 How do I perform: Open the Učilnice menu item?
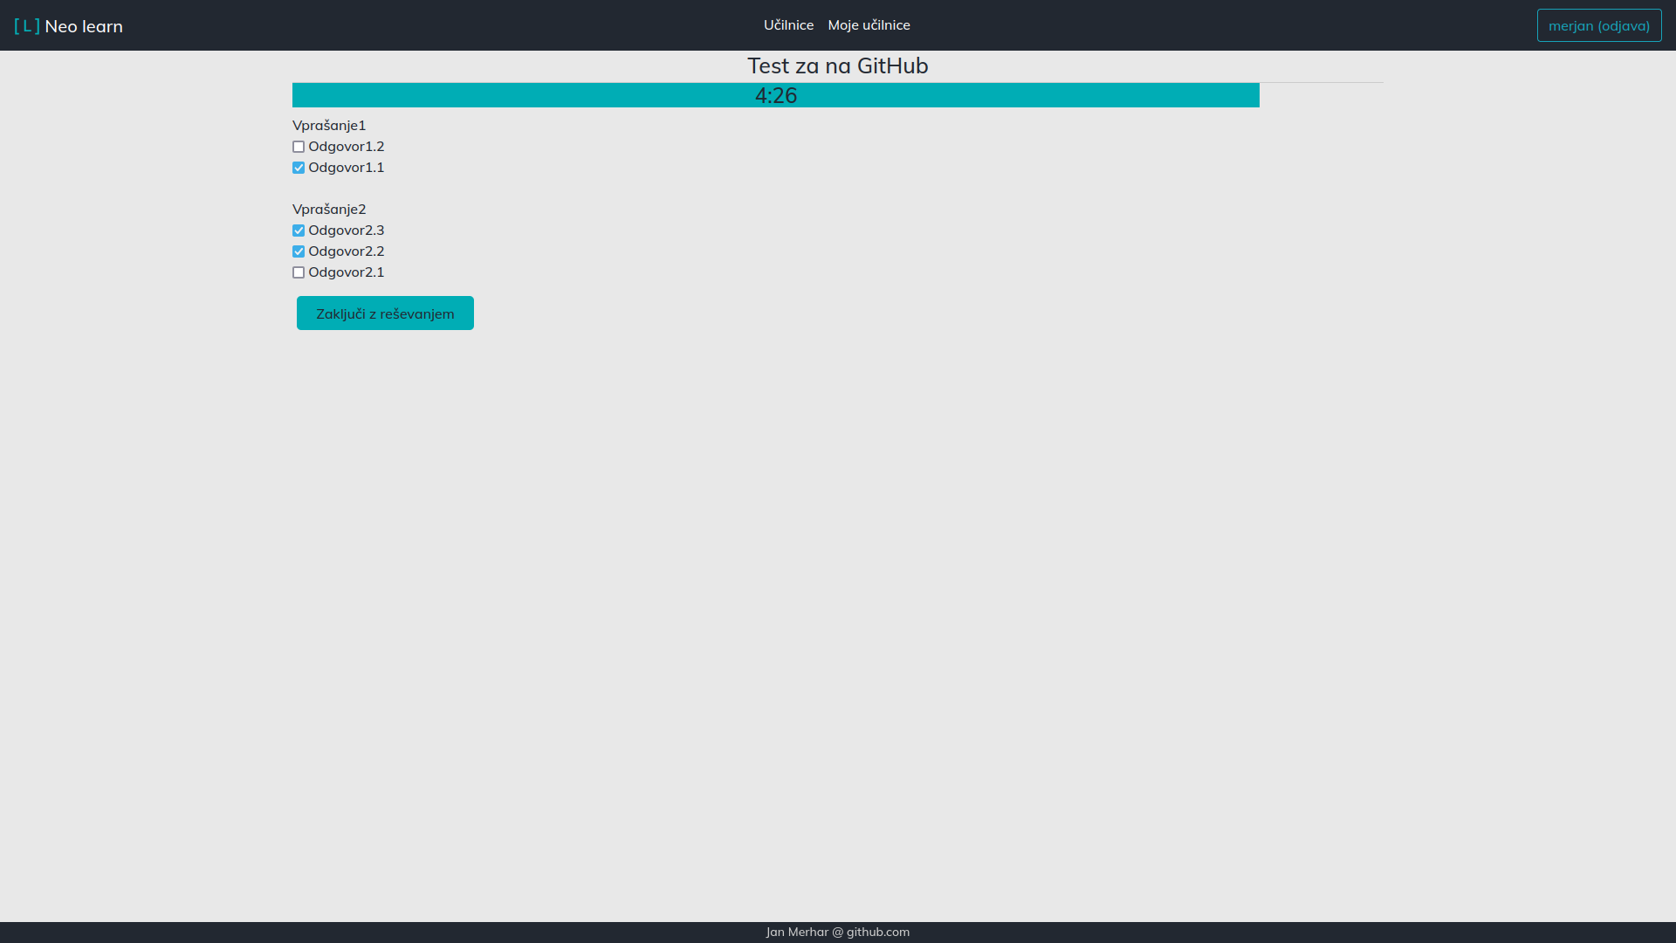(788, 24)
